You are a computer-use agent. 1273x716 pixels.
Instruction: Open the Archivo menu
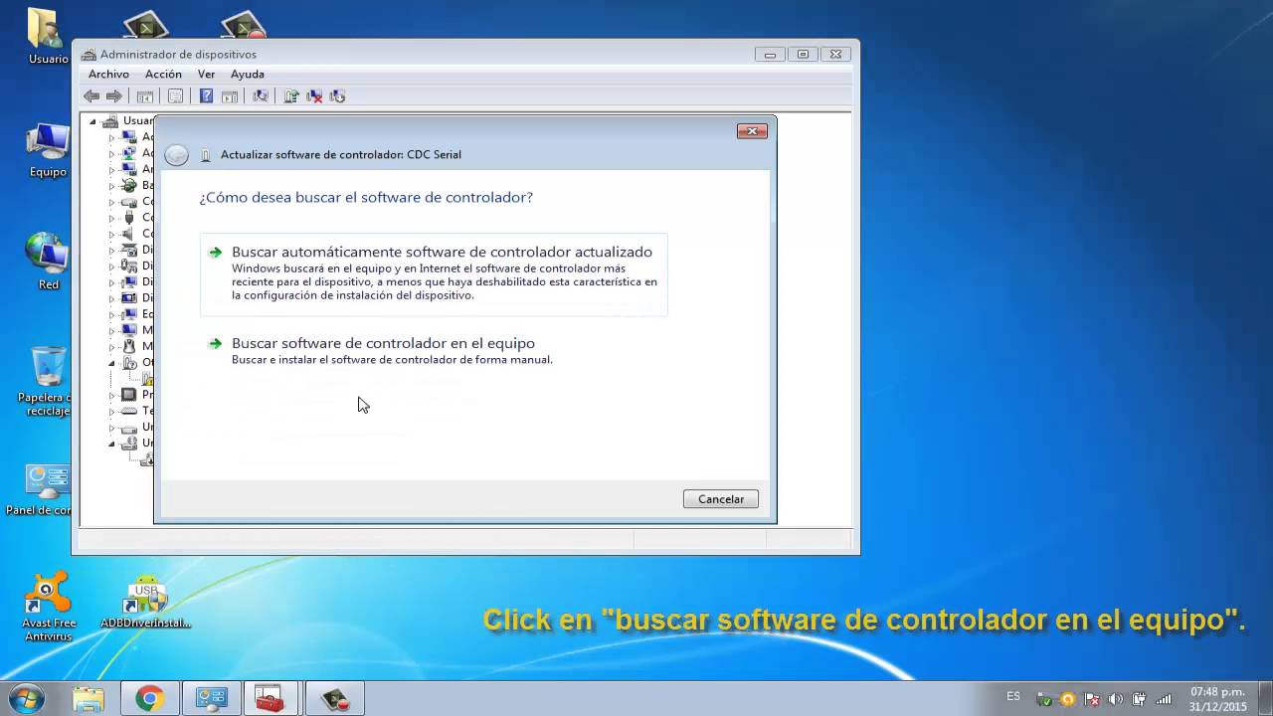[x=108, y=75]
